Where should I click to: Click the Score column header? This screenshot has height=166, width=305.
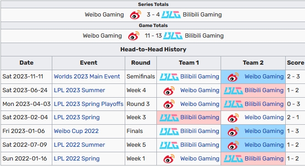click(x=295, y=63)
